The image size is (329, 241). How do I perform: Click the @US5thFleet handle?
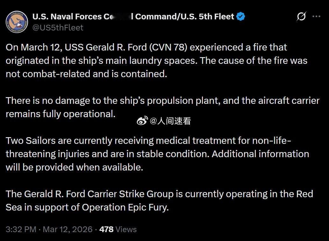pos(58,28)
